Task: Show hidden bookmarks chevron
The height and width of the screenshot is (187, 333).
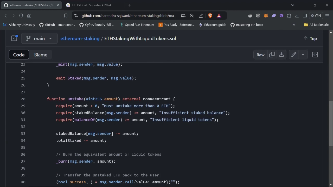Action: click(294, 25)
